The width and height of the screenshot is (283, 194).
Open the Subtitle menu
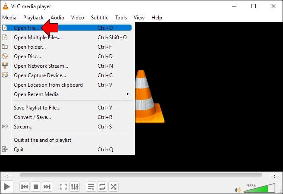100,18
